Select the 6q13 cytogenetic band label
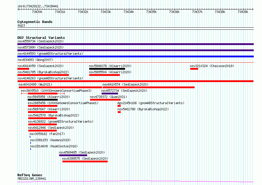Image resolution: width=262 pixels, height=185 pixels. tap(21, 25)
